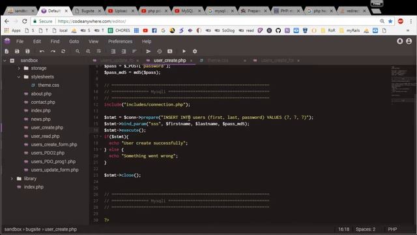This screenshot has height=235, width=417.
Task: Open news.php in file tree
Action: pos(40,119)
